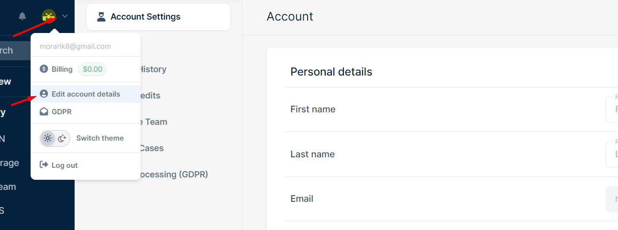Click the $0.00 billing balance badge
618x230 pixels.
pos(92,69)
